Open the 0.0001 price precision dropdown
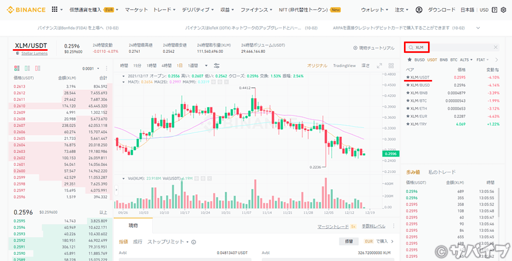 coord(91,68)
